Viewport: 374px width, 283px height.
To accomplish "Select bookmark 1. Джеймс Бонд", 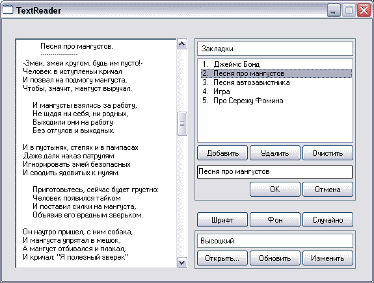I will [276, 64].
